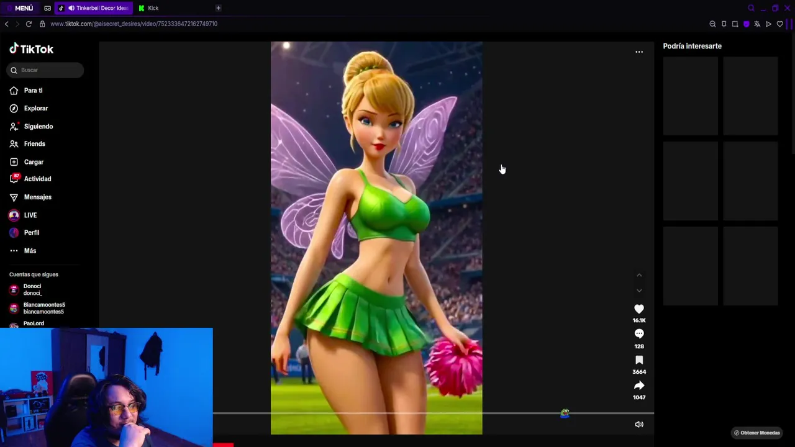Open followed account Donoci

pyautogui.click(x=31, y=289)
